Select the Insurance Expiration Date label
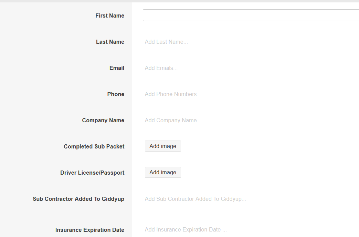The width and height of the screenshot is (359, 237). [x=90, y=230]
